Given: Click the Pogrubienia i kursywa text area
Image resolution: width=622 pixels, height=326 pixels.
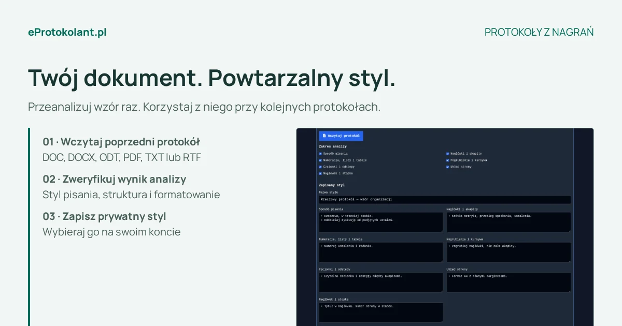Looking at the screenshot, I should tap(509, 252).
